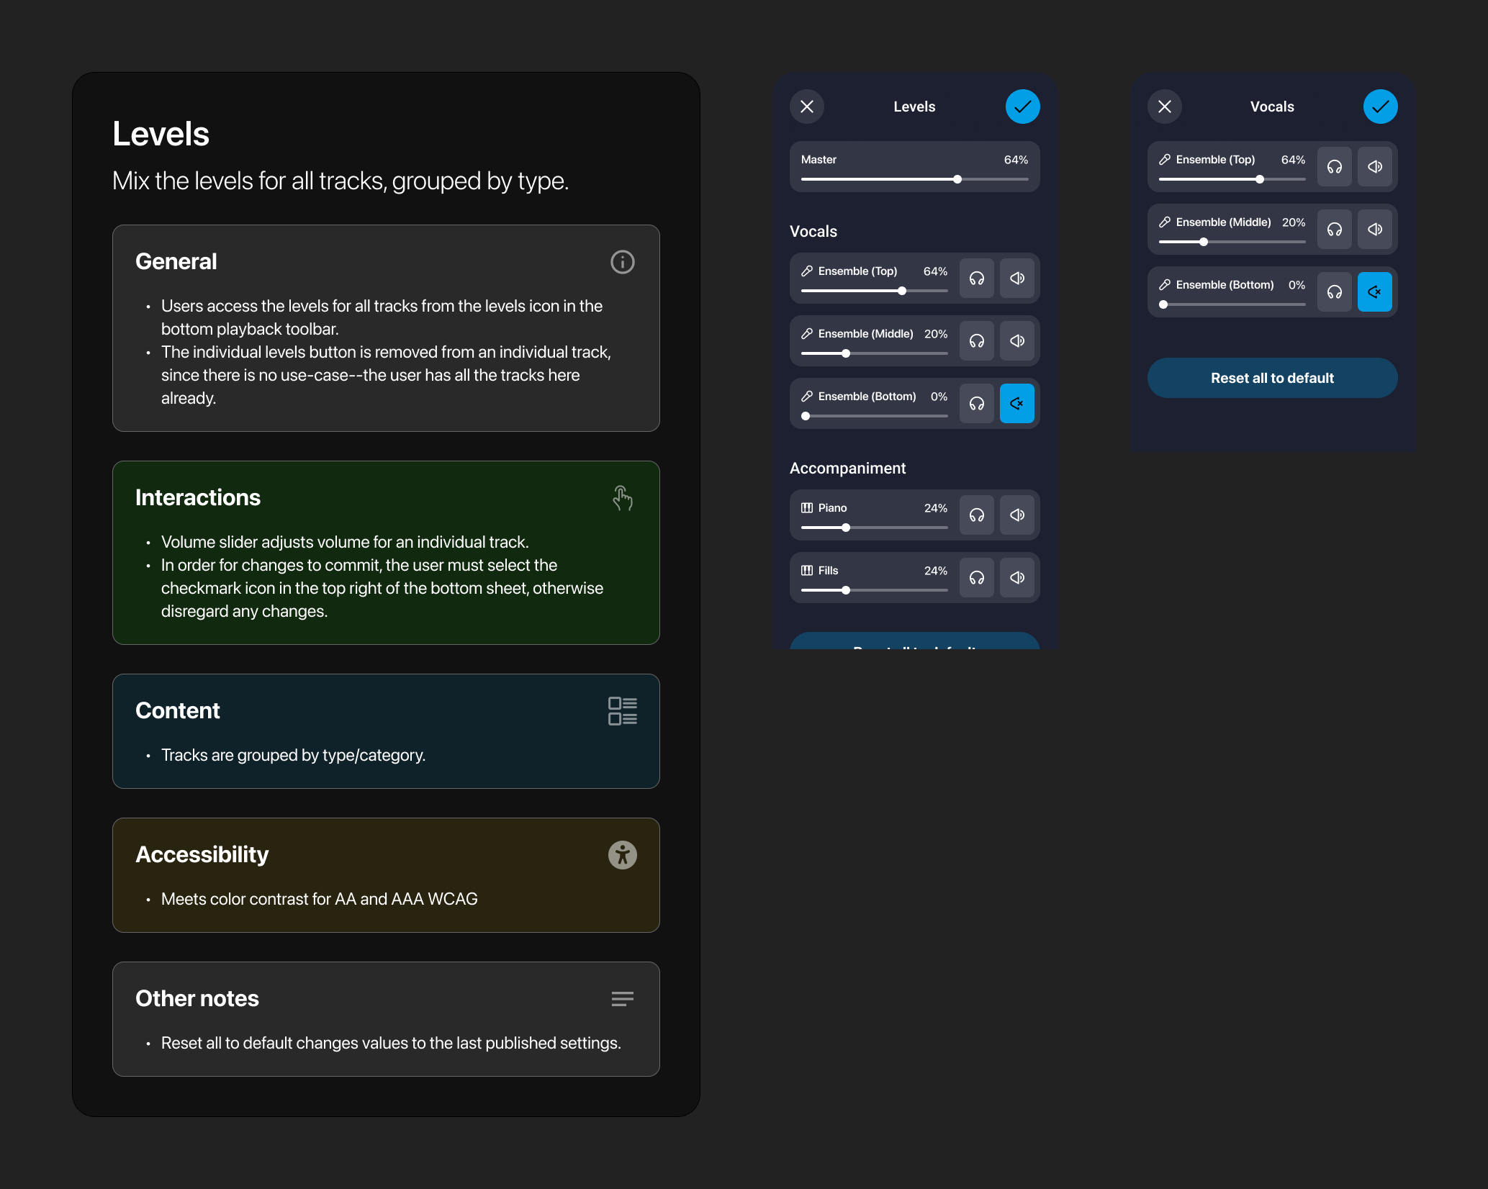
Task: Close the Levels panel with X
Action: click(807, 107)
